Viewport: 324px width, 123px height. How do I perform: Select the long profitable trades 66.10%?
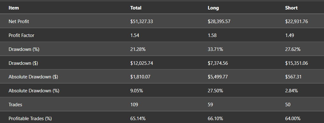[215, 119]
